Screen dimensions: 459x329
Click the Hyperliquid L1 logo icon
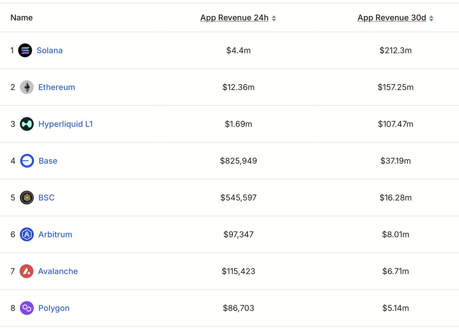(27, 124)
